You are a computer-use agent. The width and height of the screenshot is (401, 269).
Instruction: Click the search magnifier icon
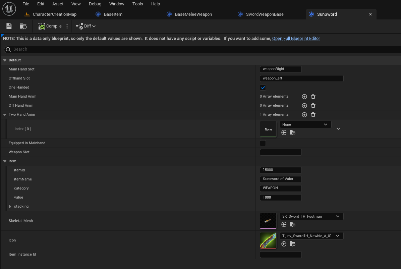(8, 49)
